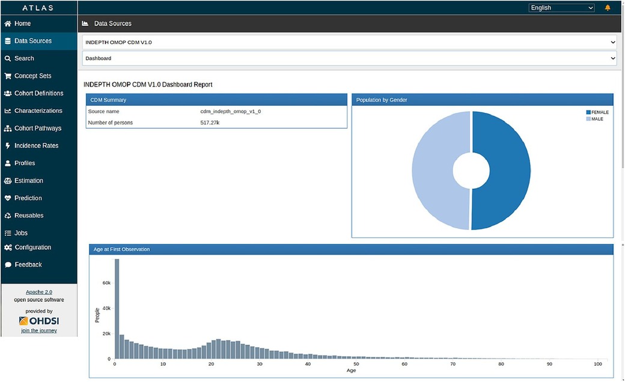Click the Concept Sets cart icon
This screenshot has width=625, height=382.
point(8,76)
